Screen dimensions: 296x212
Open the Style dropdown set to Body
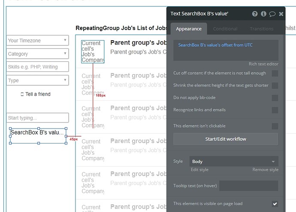(x=234, y=161)
